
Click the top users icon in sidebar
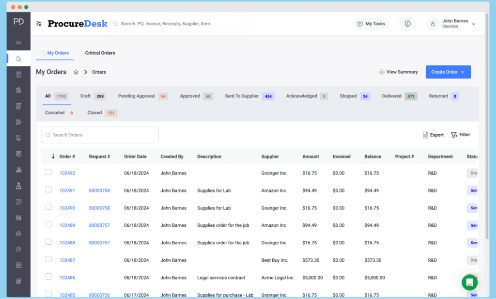point(18,43)
